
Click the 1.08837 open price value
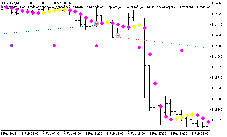tap(30, 3)
